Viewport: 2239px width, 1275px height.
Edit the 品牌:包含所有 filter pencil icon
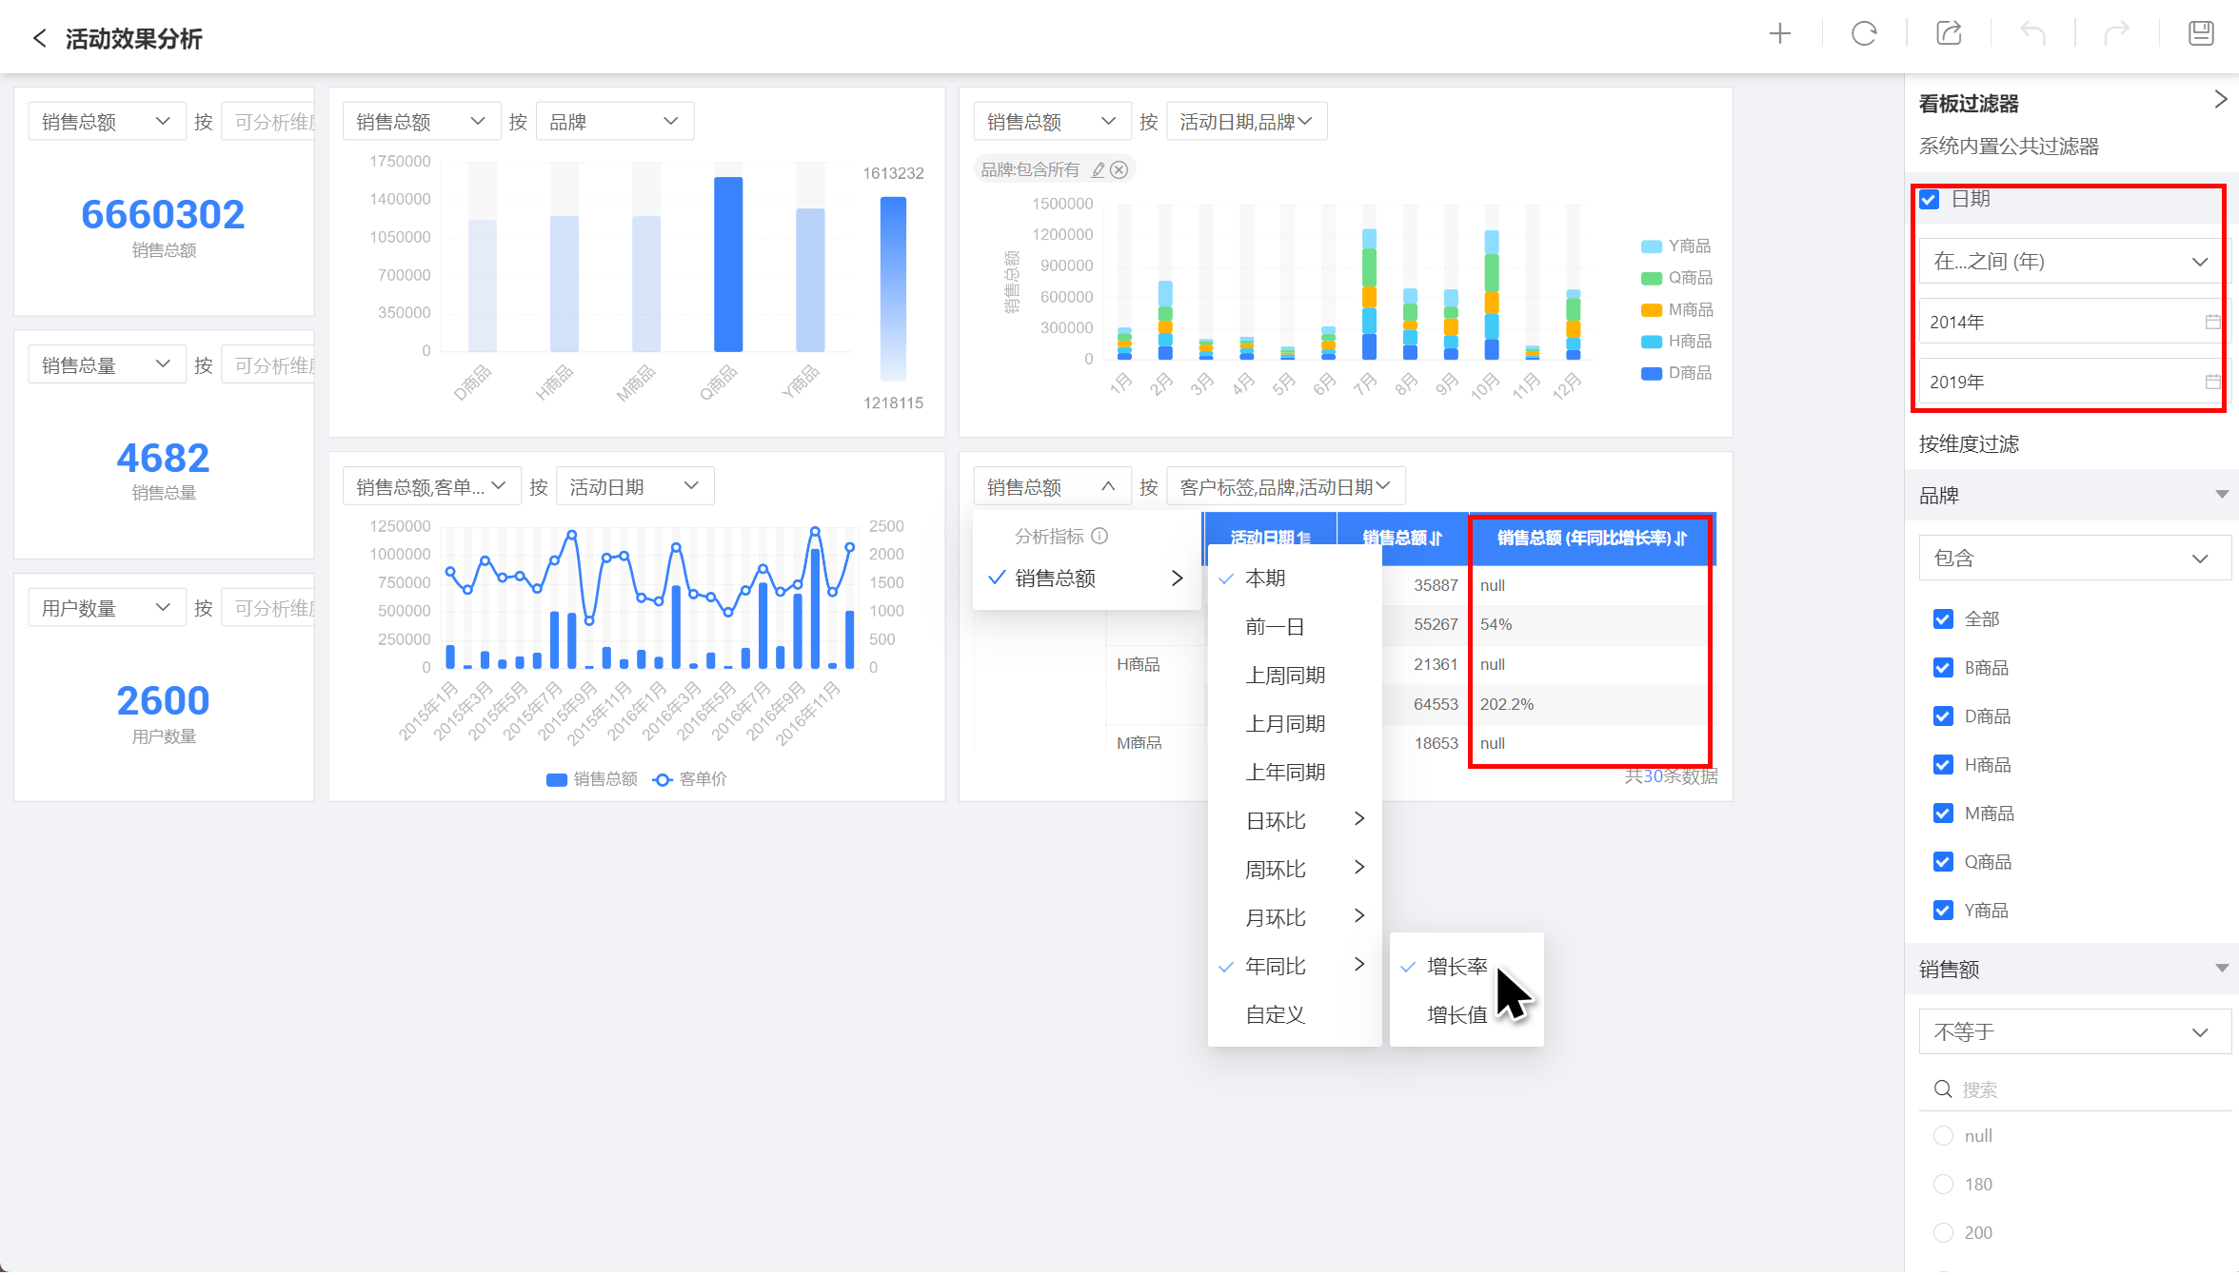[x=1098, y=170]
